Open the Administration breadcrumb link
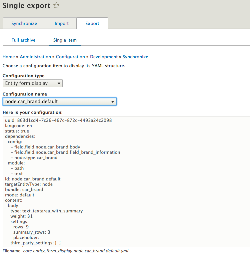 pos(35,57)
